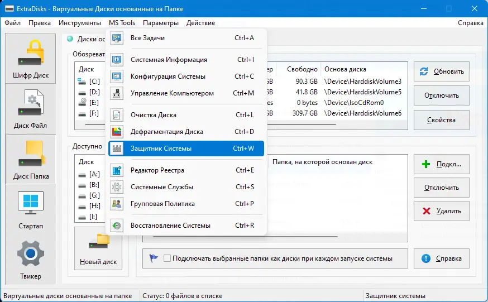Click the upper disk list horizontal scrollbar
The width and height of the screenshot is (488, 302).
click(x=210, y=124)
